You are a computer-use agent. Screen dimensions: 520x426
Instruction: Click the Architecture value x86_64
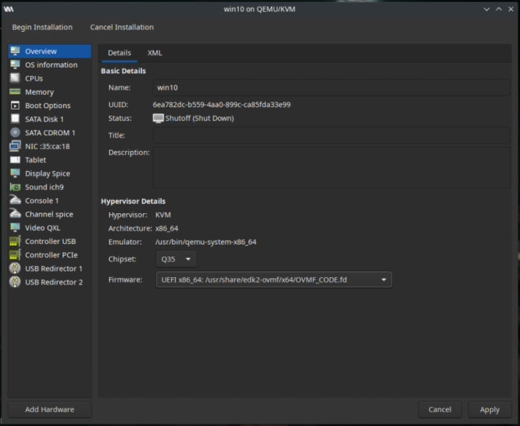166,228
